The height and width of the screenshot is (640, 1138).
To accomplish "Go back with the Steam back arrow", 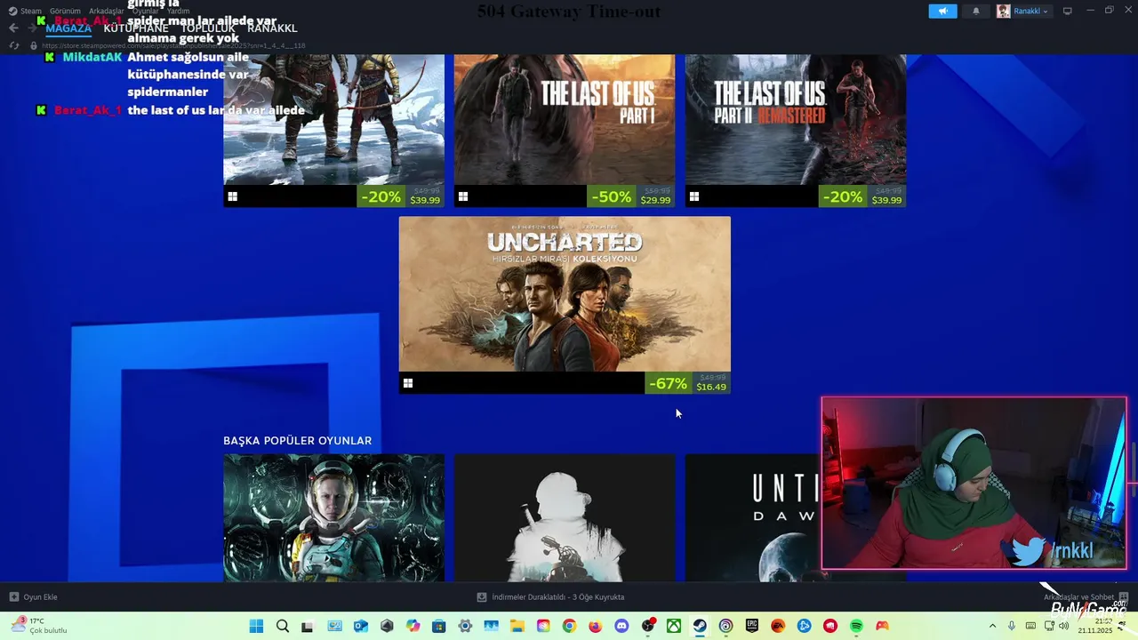I will click(x=13, y=28).
